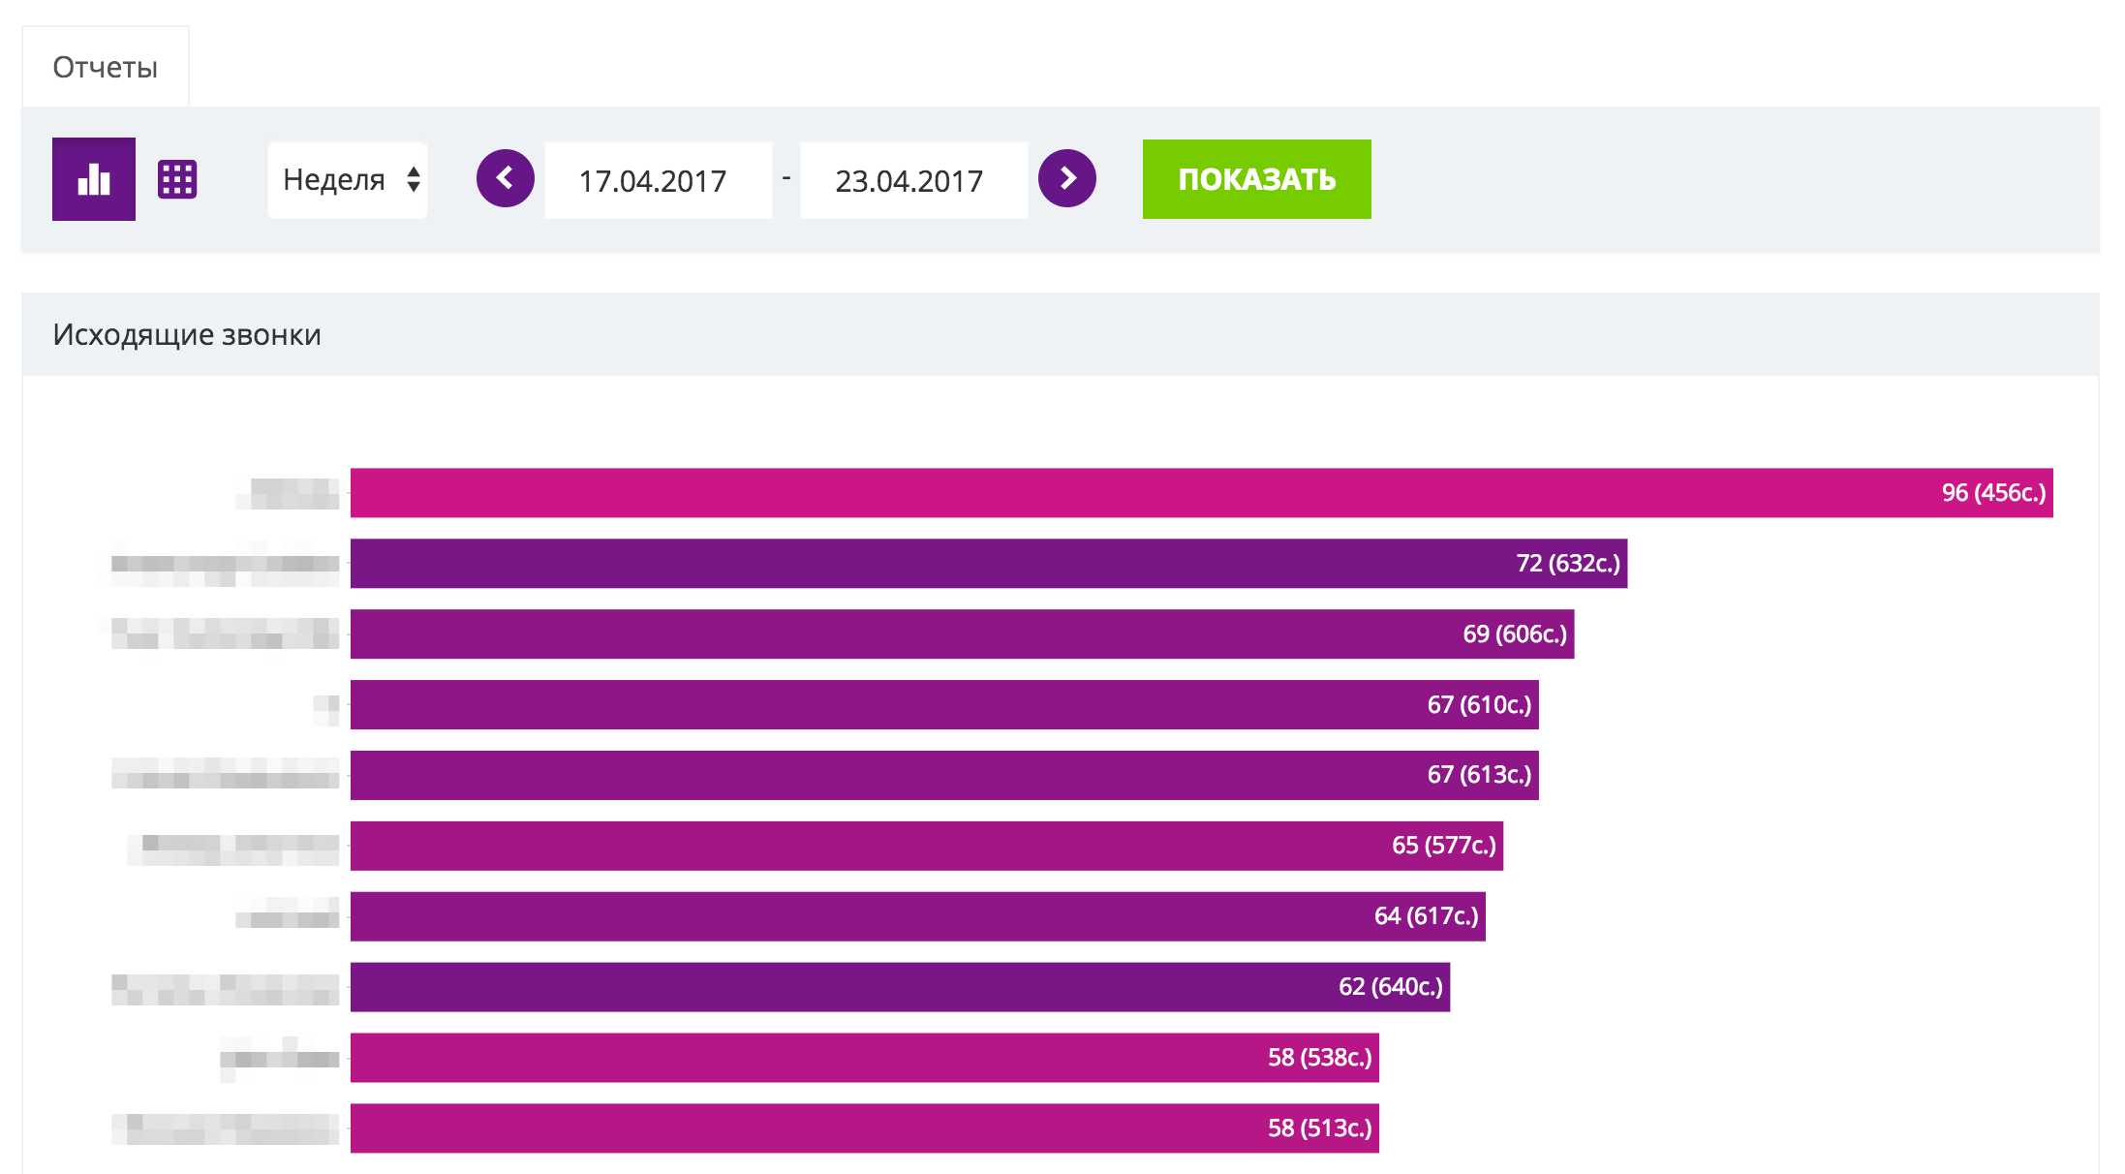Image resolution: width=2125 pixels, height=1174 pixels.
Task: Select the bar showing 58 (513с.)
Action: click(x=864, y=1128)
